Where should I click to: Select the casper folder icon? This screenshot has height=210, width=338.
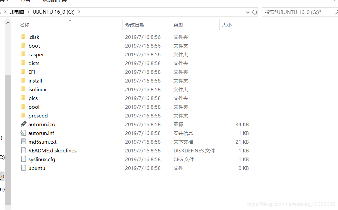click(x=24, y=54)
